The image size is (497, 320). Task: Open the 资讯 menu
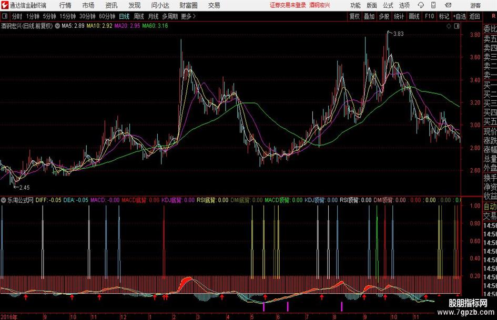111,5
